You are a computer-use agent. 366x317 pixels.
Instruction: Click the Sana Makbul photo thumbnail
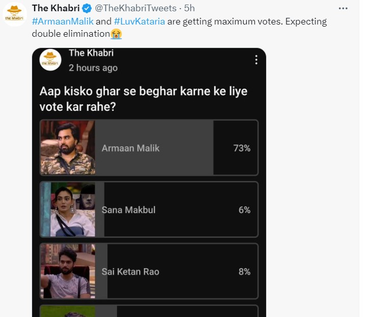[68, 210]
